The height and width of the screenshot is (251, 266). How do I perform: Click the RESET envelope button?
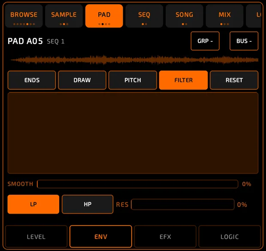coord(234,80)
